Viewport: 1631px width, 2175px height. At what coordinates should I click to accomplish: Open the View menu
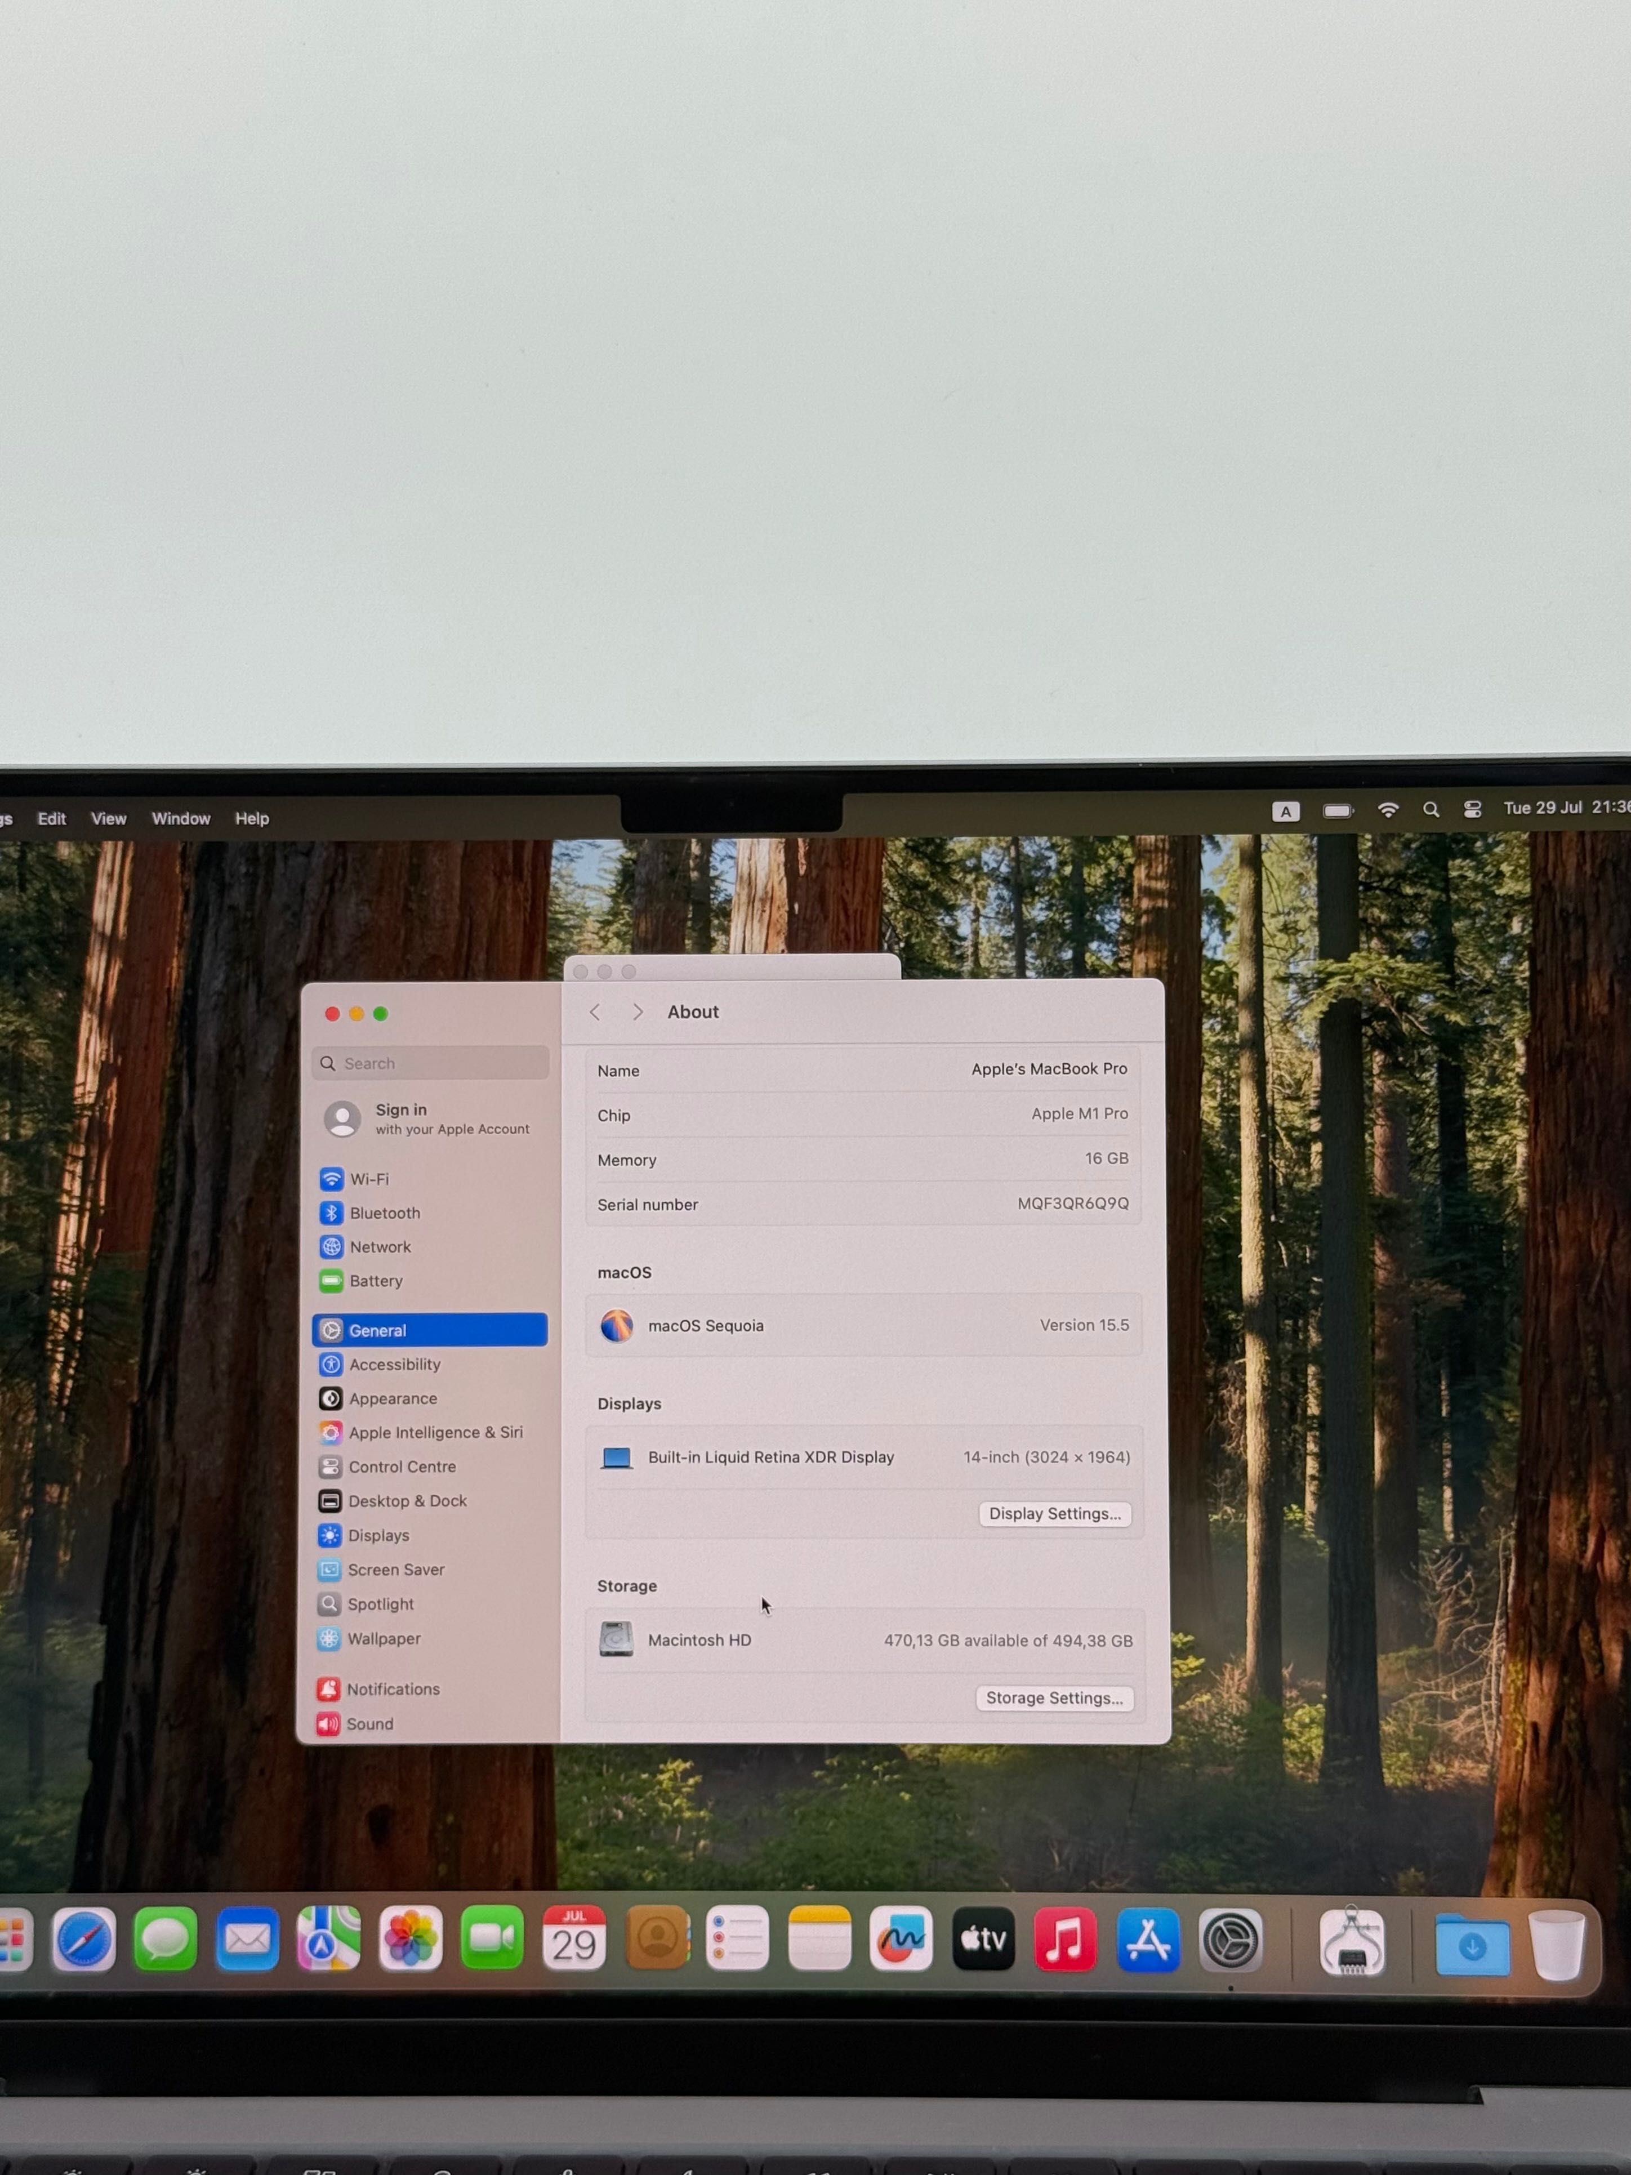(108, 818)
